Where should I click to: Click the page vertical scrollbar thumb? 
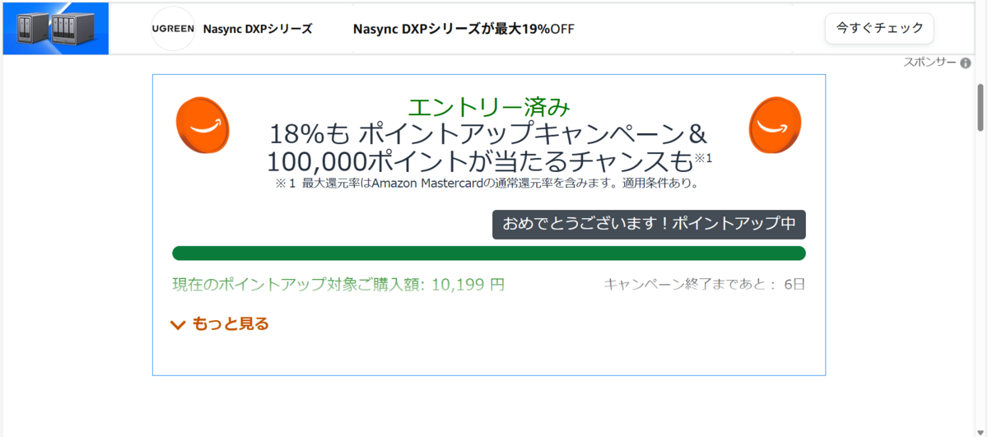point(981,107)
